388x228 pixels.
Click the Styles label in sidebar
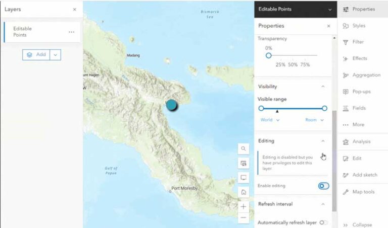359,26
